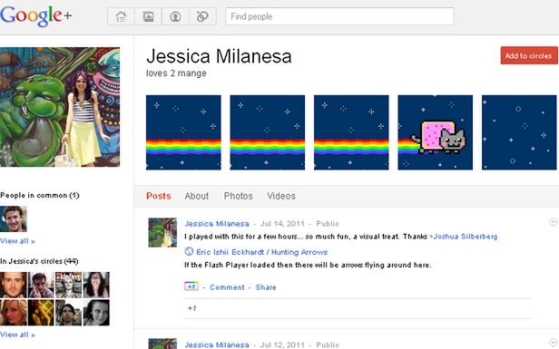Screen dimensions: 559x349
Task: Click the Google+ logo
Action: pyautogui.click(x=35, y=16)
